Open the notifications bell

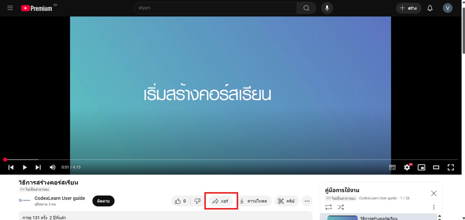click(430, 8)
